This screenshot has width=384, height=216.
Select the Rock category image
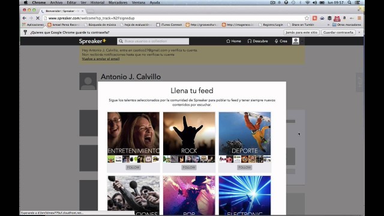[189, 134]
